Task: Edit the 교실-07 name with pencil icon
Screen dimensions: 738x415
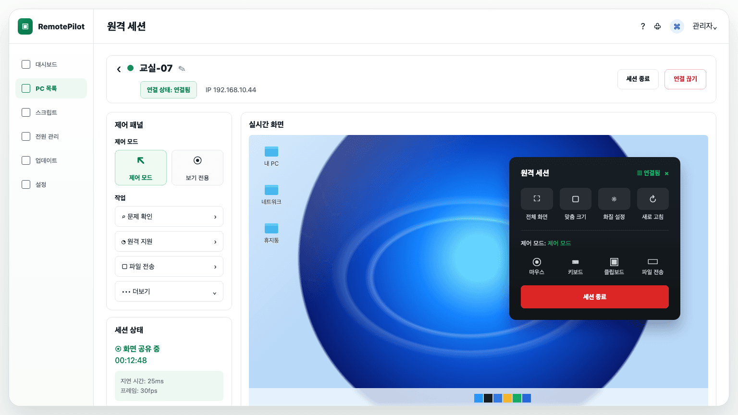Action: 182,69
